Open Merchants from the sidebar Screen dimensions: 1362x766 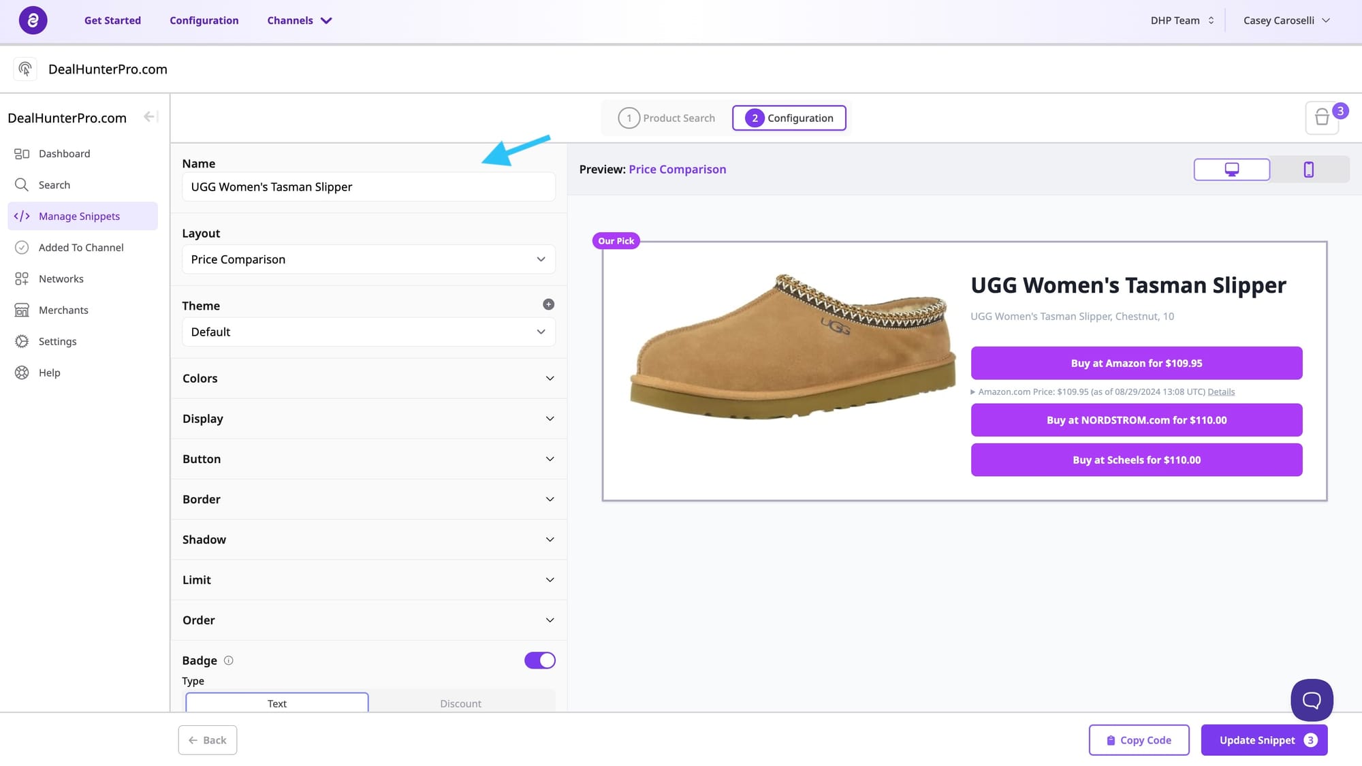coord(63,310)
